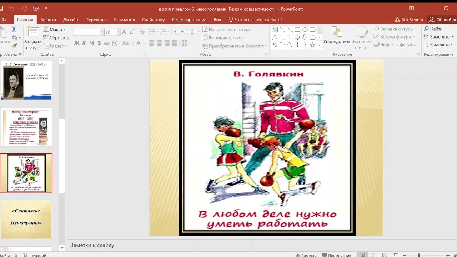Center align text
457x257 pixels.
click(159, 43)
